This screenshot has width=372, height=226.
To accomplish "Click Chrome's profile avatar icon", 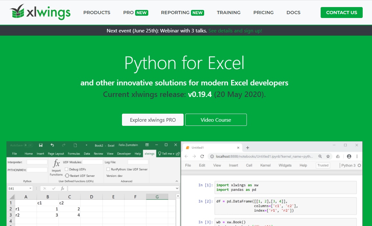I will [x=349, y=156].
